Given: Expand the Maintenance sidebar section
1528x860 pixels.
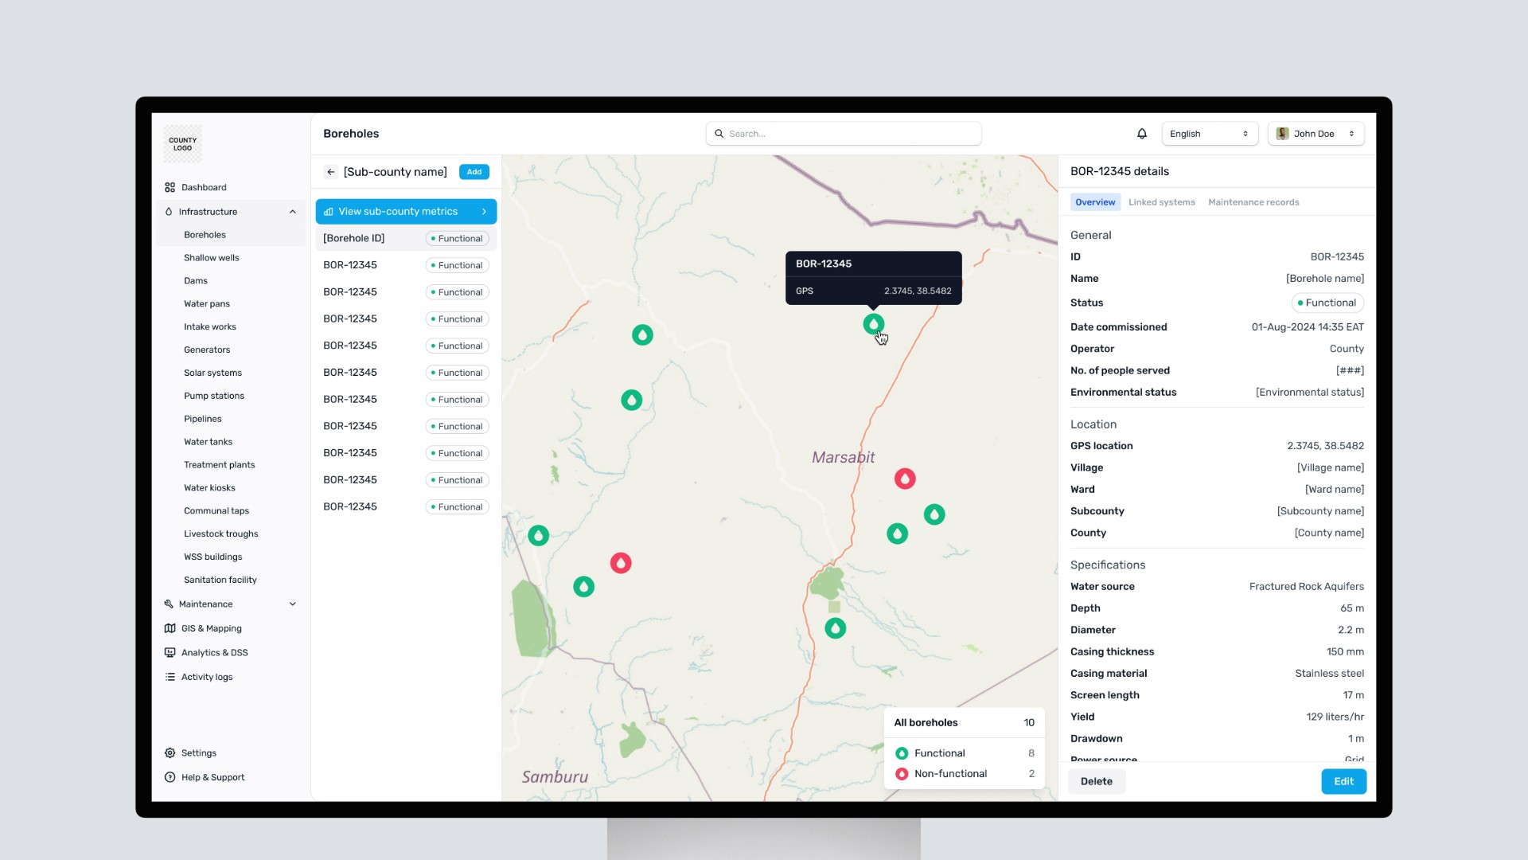Looking at the screenshot, I should coord(292,604).
